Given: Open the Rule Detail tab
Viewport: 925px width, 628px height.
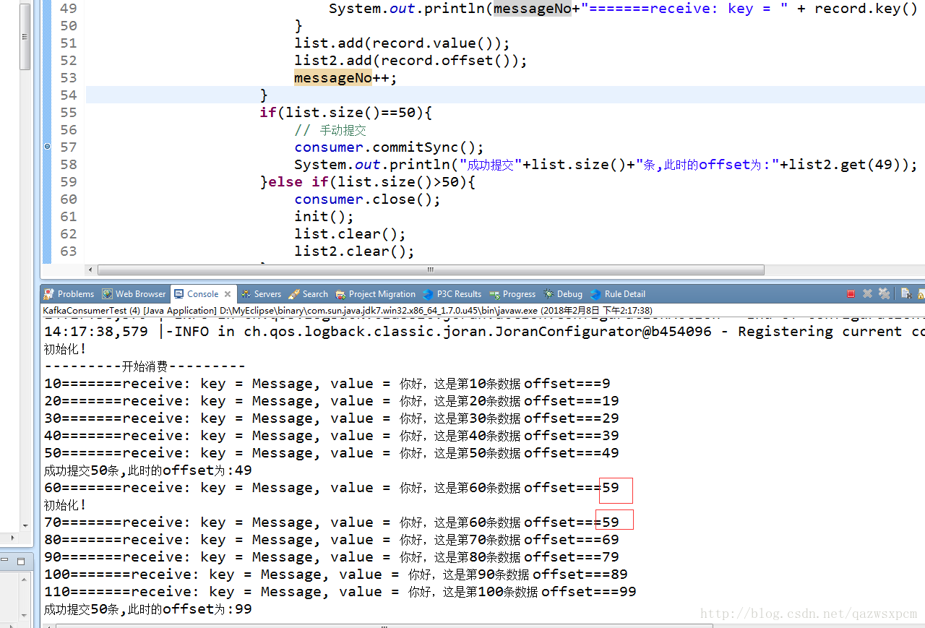Looking at the screenshot, I should point(618,294).
